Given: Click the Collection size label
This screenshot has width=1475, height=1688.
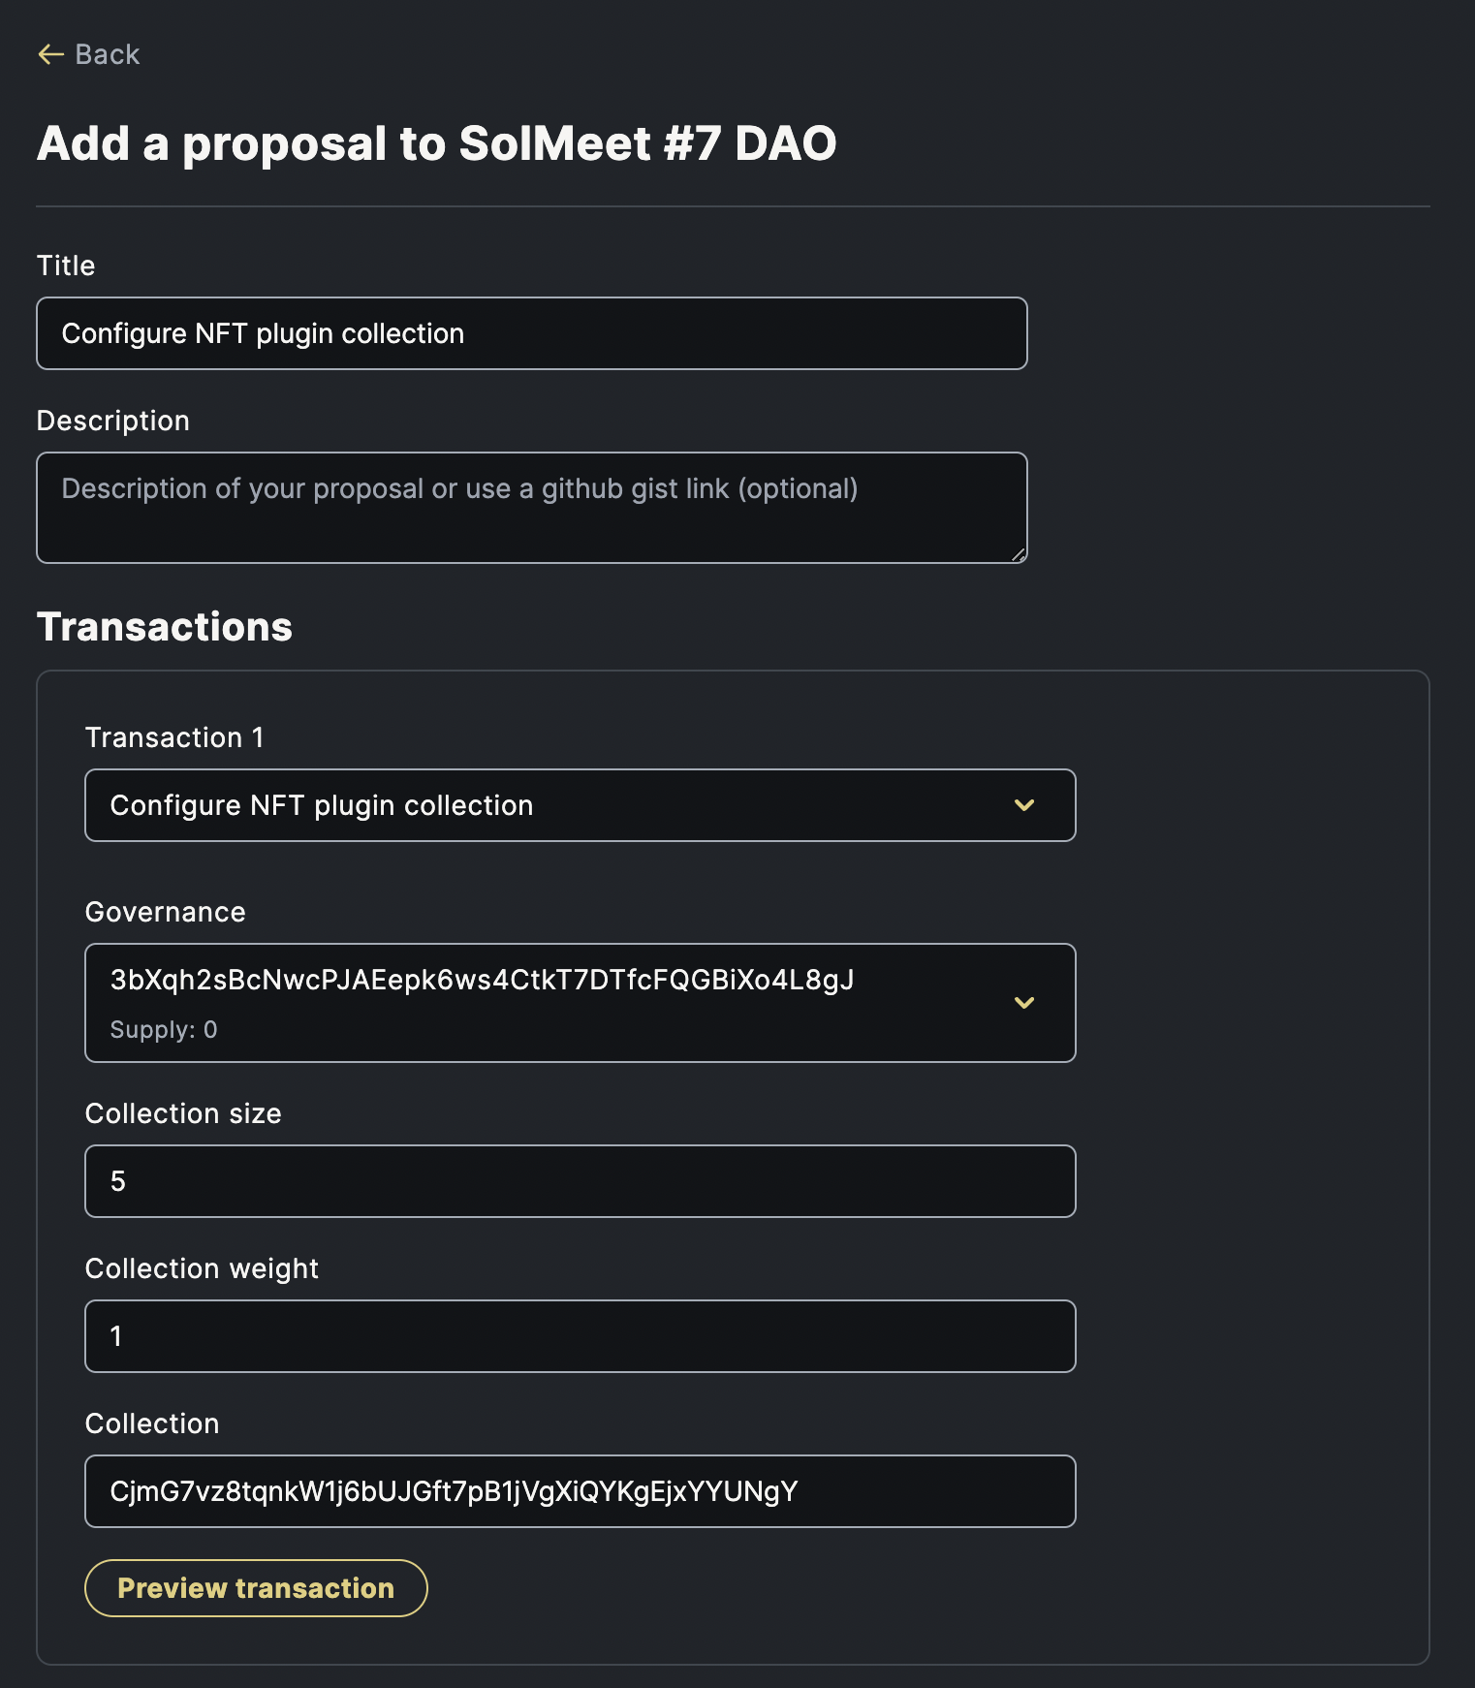Looking at the screenshot, I should coord(183,1113).
